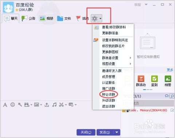Expand the send button dropdown arrow
Screen dimensions: 175x138
pos(117,132)
